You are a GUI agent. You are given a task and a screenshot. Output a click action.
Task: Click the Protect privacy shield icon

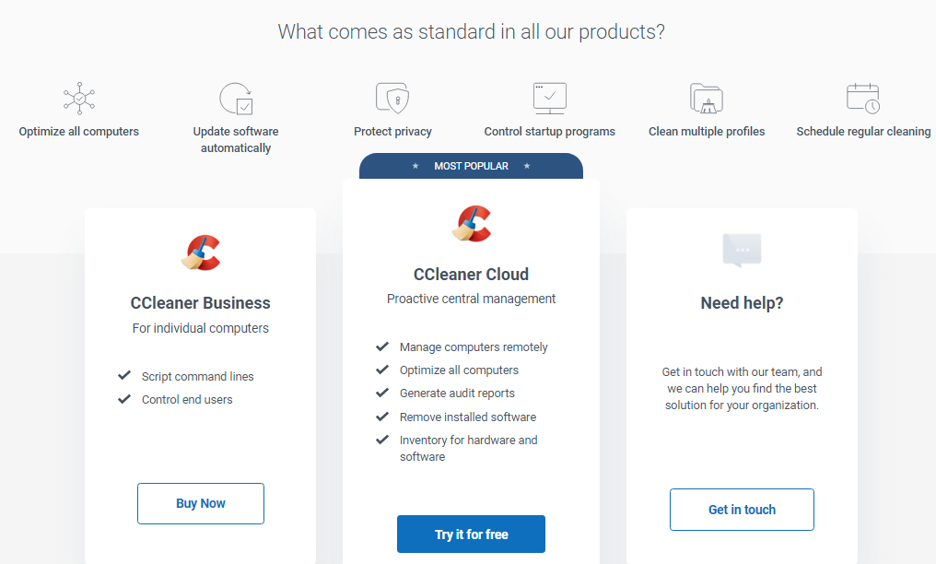click(x=392, y=98)
